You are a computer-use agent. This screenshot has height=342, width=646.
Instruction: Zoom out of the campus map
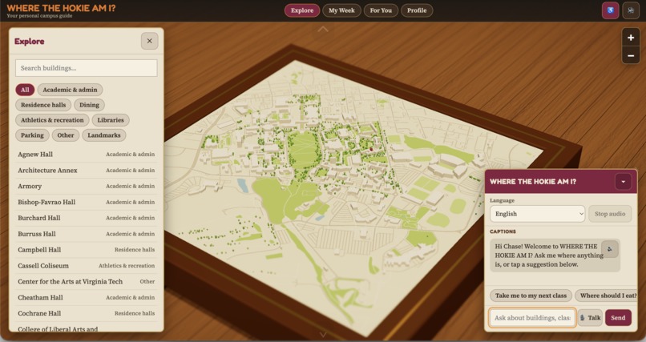point(630,55)
